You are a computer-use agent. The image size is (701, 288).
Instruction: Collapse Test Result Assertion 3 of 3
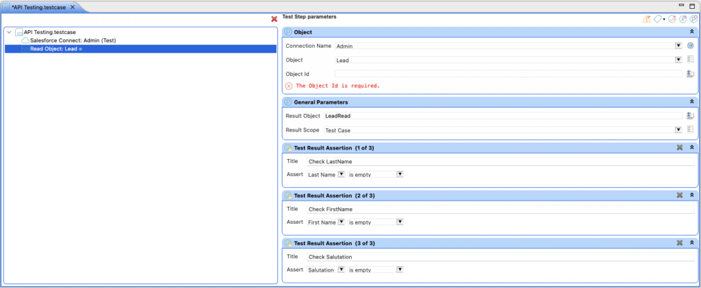click(x=691, y=243)
